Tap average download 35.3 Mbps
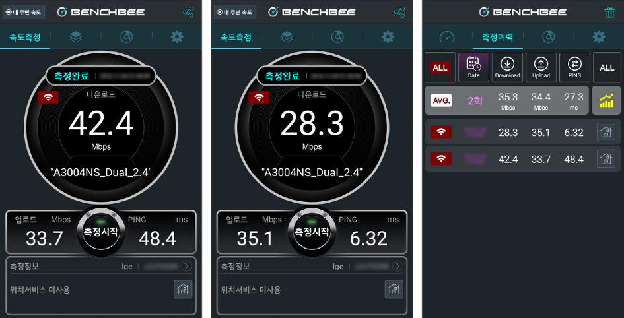The height and width of the screenshot is (318, 624). click(508, 100)
